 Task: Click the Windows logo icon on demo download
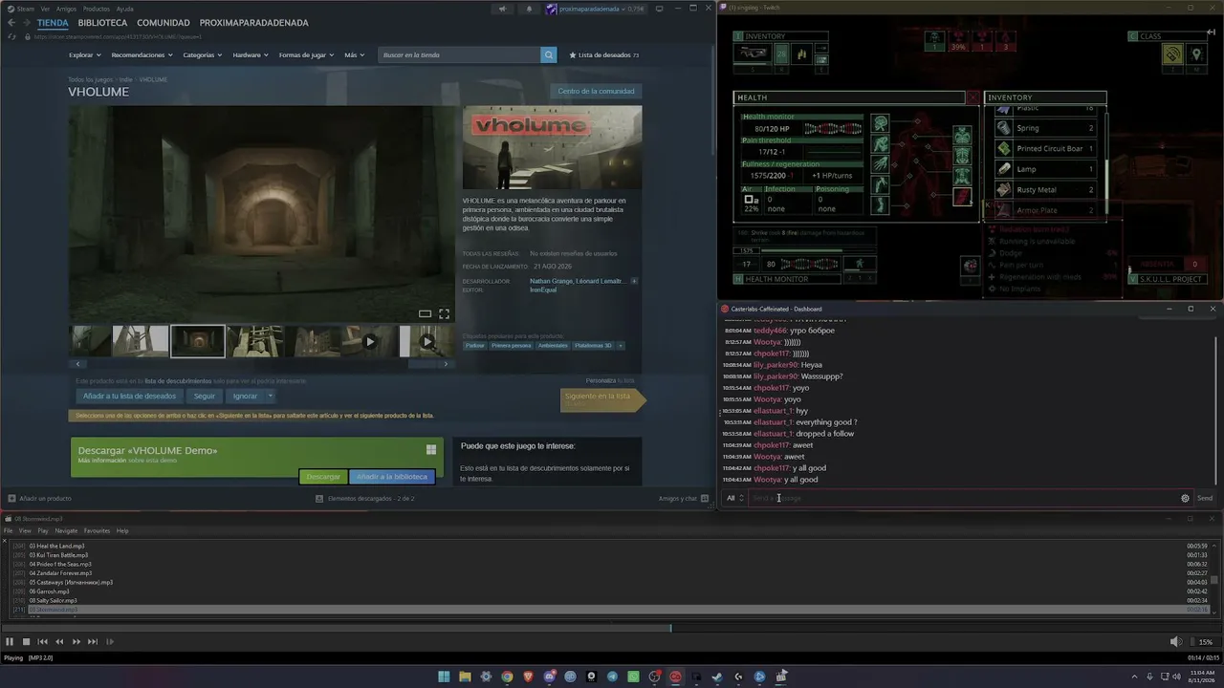[431, 450]
